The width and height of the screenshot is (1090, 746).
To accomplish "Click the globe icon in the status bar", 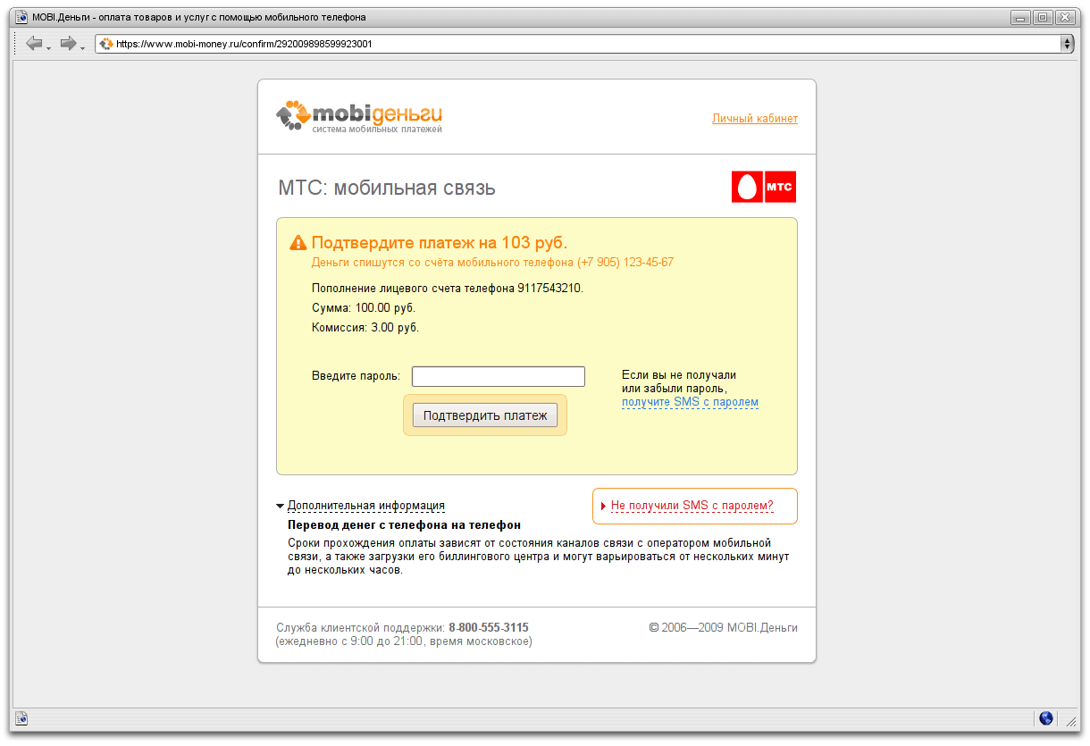I will pos(1046,718).
